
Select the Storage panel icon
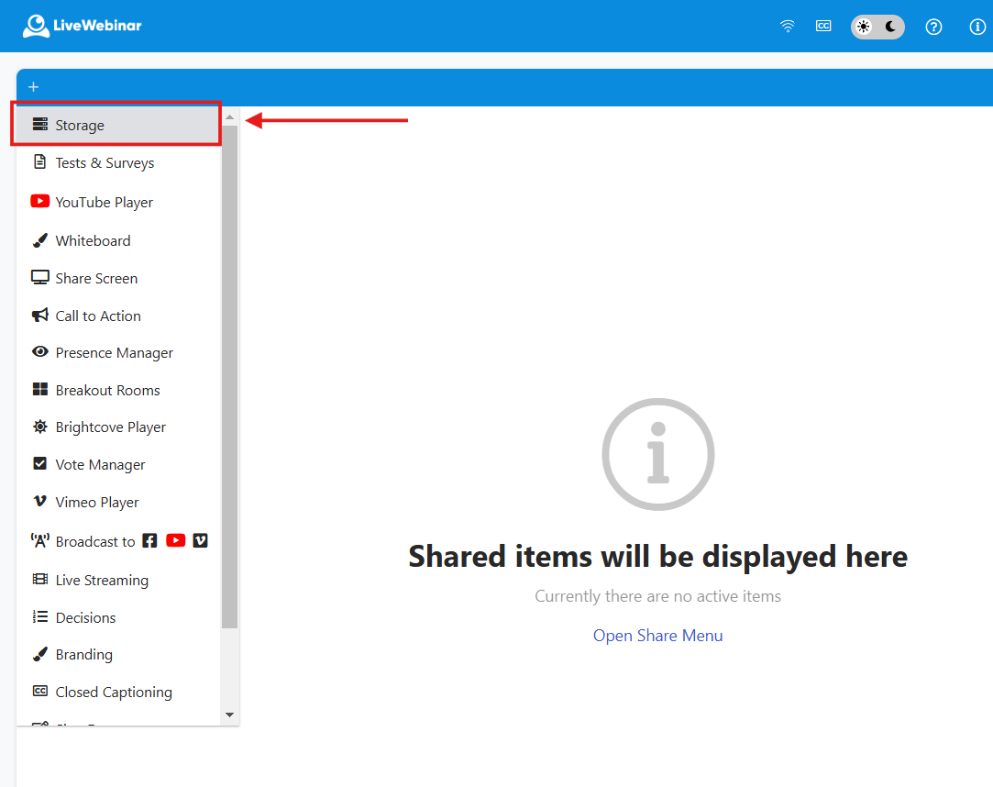40,124
